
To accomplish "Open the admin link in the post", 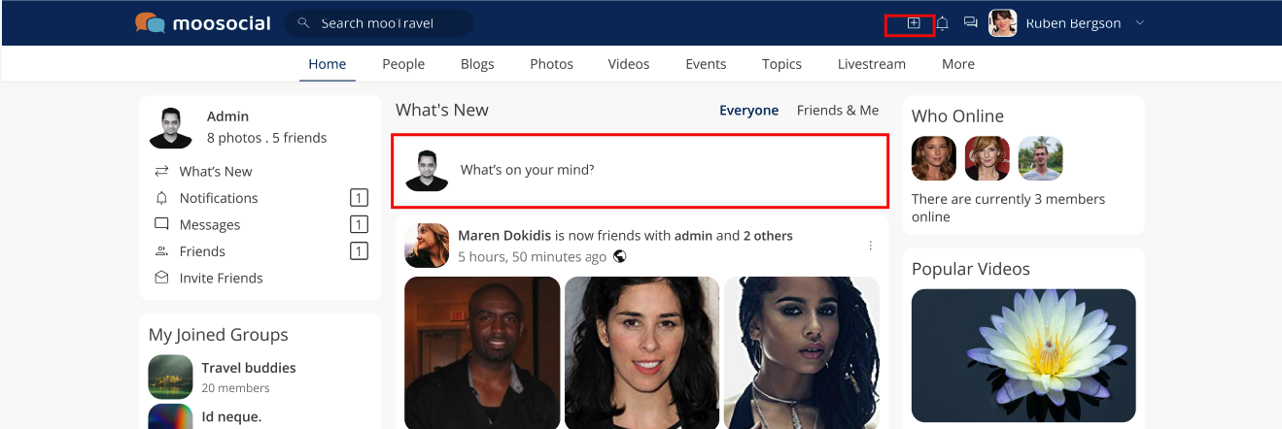I will point(694,236).
